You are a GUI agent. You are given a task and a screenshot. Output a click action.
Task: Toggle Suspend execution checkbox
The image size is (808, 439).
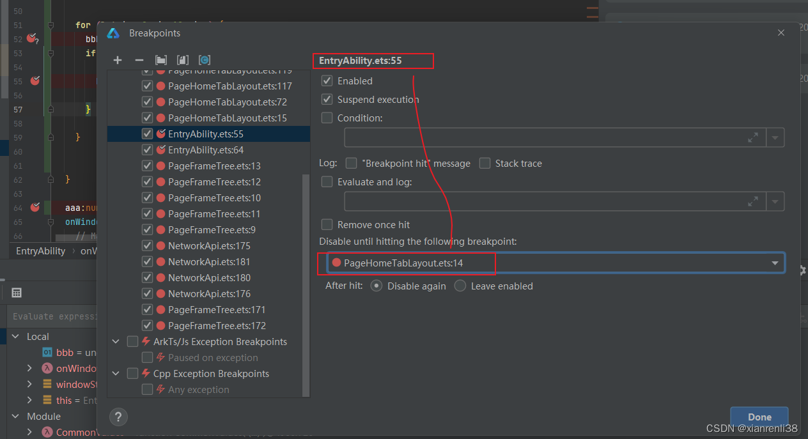pos(327,100)
